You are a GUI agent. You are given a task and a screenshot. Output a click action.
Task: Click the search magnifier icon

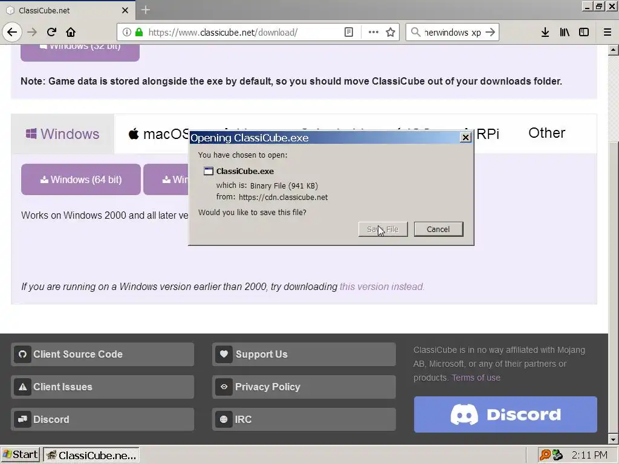click(415, 32)
